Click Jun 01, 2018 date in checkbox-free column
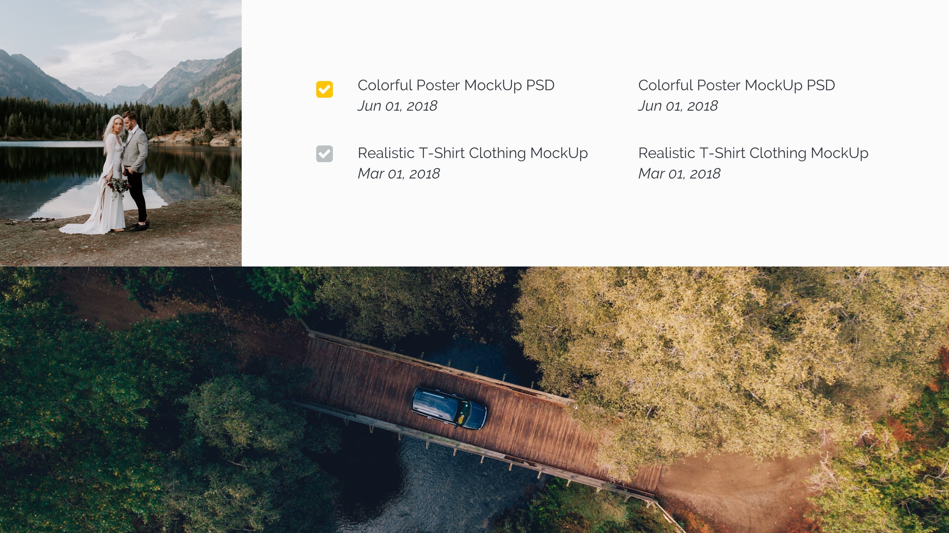The image size is (949, 533). 678,106
